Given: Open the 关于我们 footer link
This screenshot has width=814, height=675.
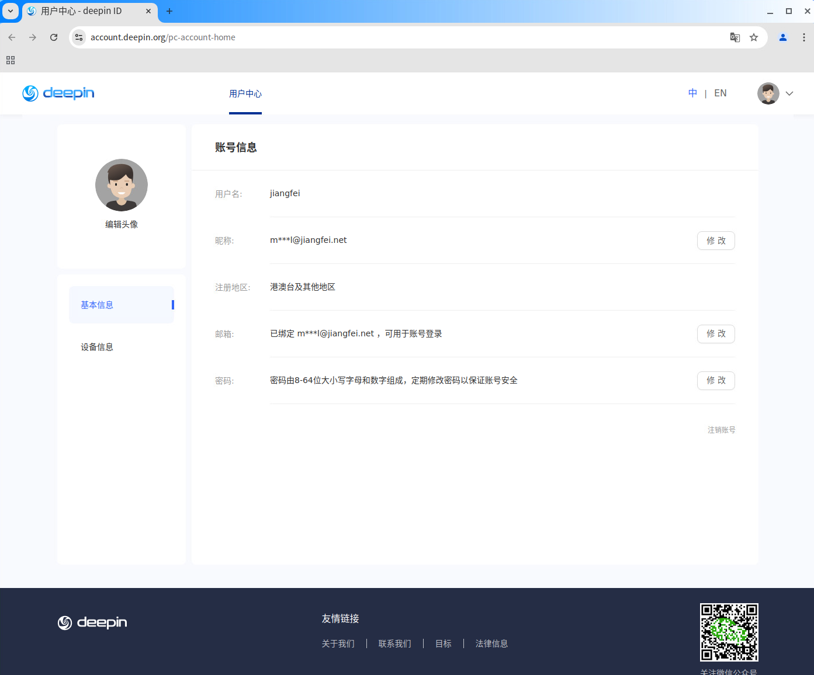Looking at the screenshot, I should tap(338, 643).
